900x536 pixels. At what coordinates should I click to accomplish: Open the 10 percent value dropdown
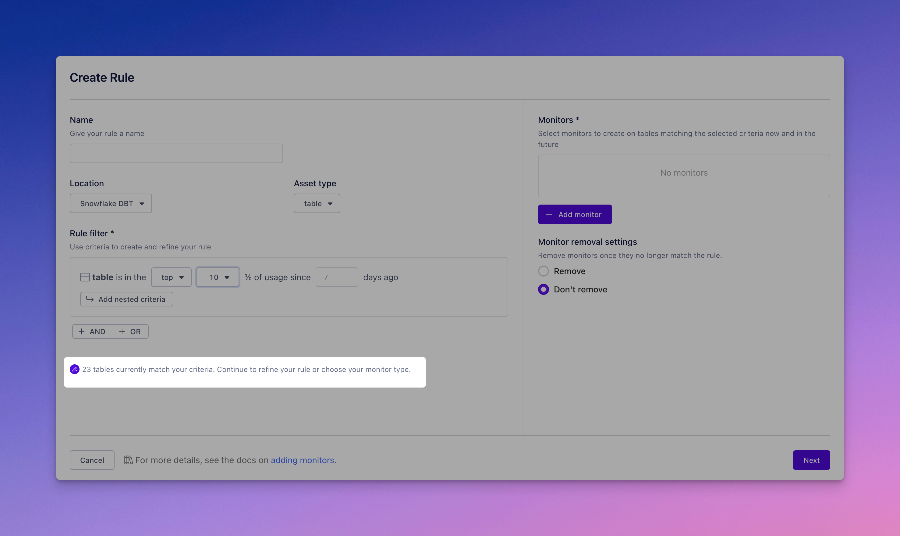point(218,277)
